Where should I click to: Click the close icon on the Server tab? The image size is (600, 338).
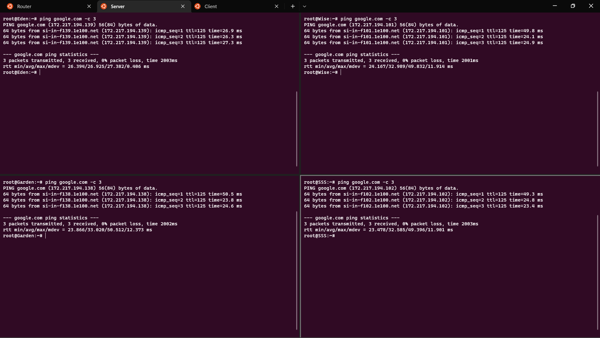(183, 6)
